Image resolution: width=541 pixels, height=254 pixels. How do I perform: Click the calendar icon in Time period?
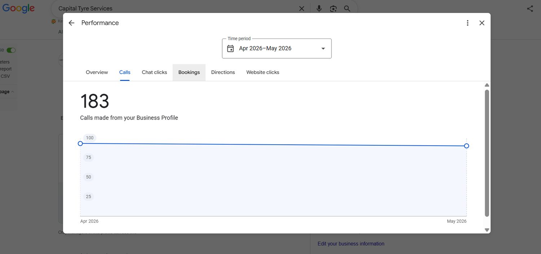pos(230,49)
